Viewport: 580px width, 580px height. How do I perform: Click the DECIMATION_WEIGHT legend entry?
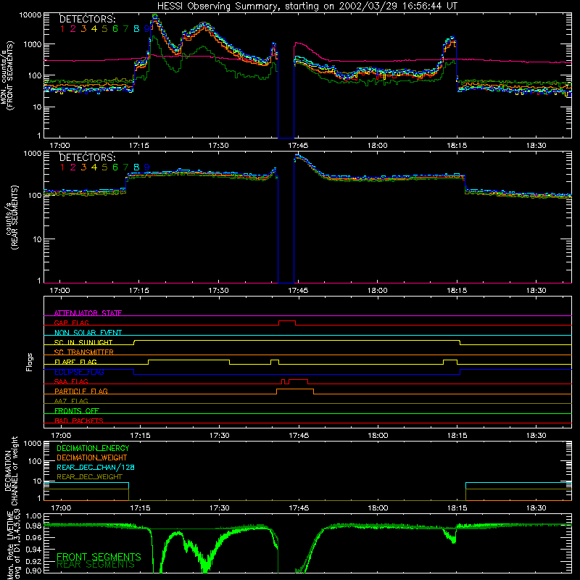tap(92, 457)
